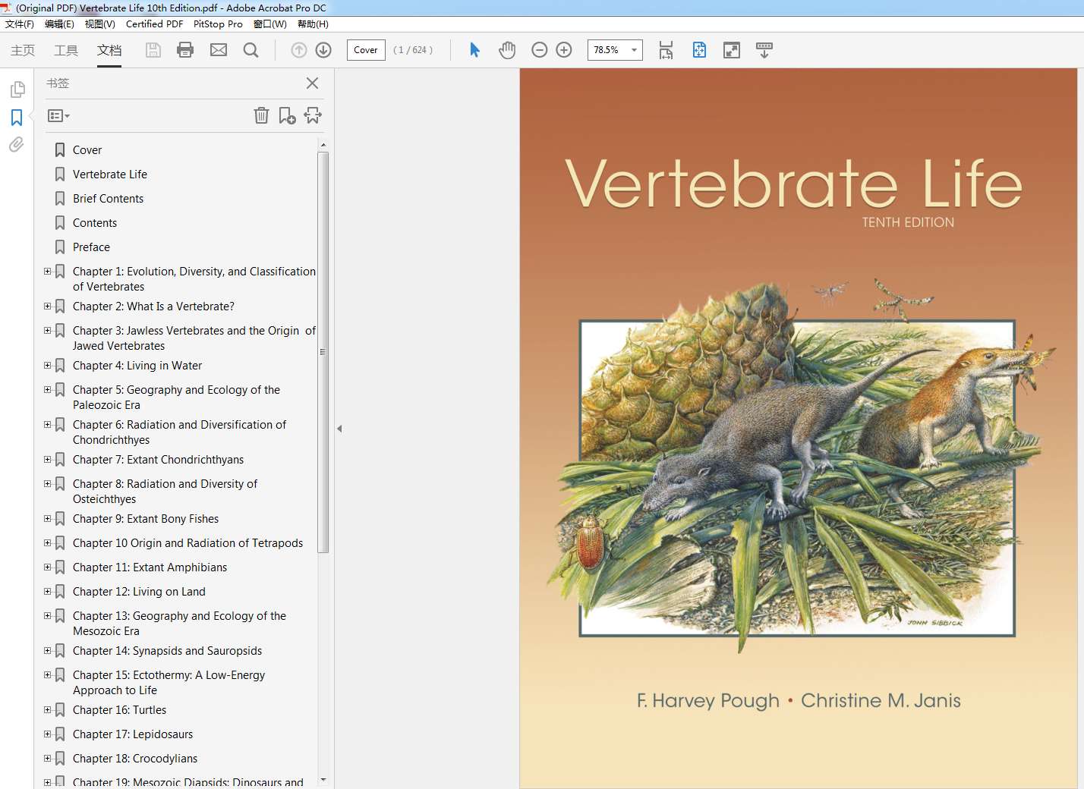This screenshot has width=1084, height=789.
Task: Open the PitStop Pro menu
Action: pyautogui.click(x=218, y=24)
